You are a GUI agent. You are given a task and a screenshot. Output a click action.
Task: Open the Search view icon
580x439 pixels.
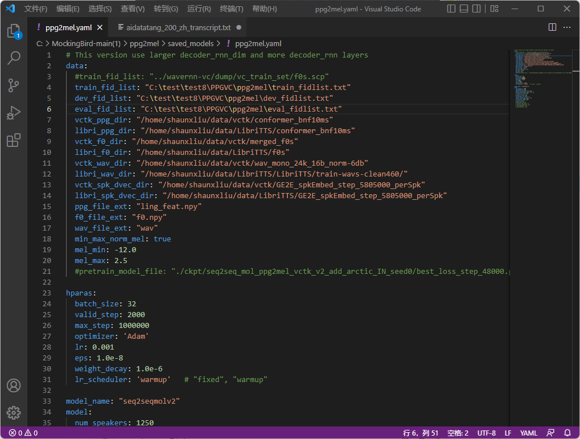(14, 58)
